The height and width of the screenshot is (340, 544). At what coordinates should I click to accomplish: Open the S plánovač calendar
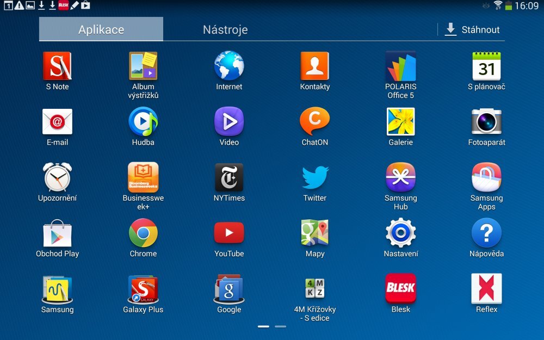(486, 65)
